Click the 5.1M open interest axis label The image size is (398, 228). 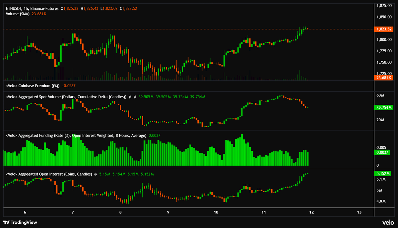(x=381, y=179)
